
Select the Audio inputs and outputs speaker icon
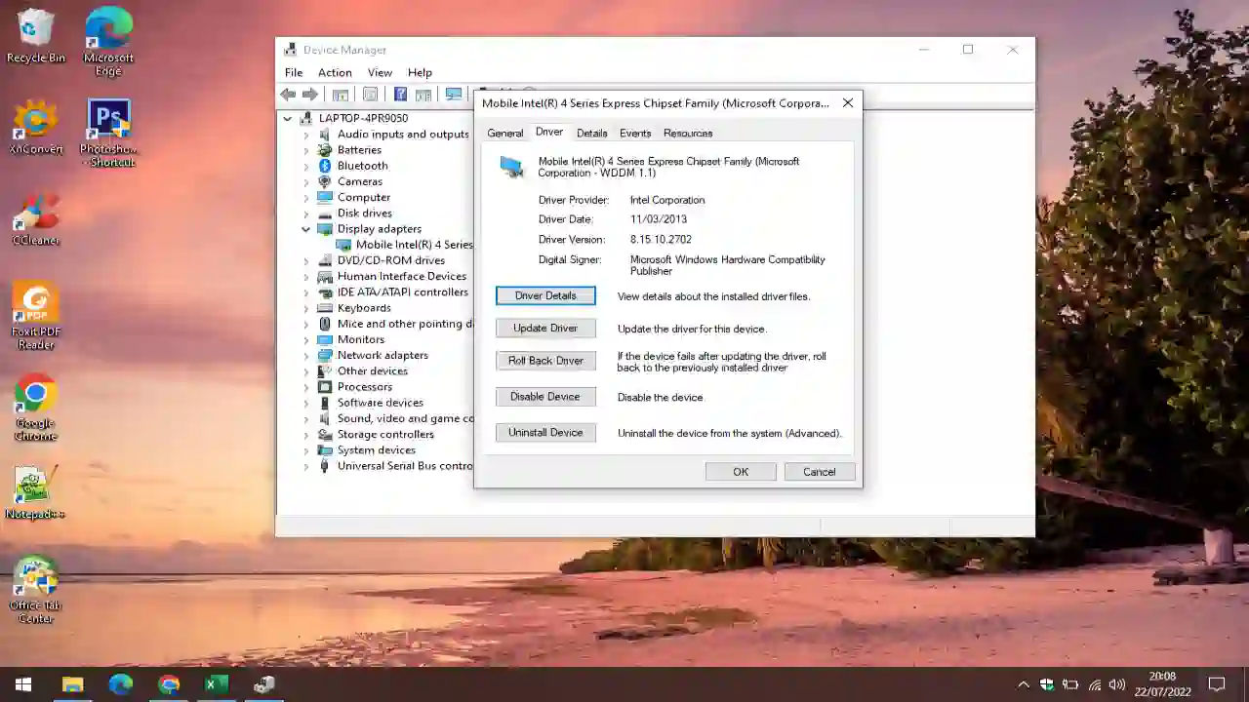click(325, 135)
